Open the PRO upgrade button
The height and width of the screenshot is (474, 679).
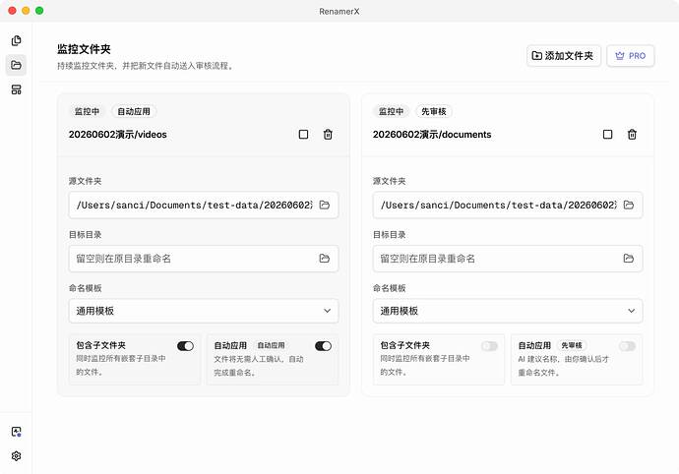[631, 56]
